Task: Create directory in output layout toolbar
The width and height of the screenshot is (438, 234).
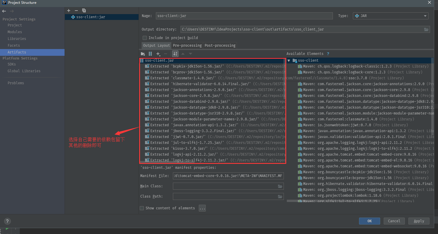Action: pos(143,54)
